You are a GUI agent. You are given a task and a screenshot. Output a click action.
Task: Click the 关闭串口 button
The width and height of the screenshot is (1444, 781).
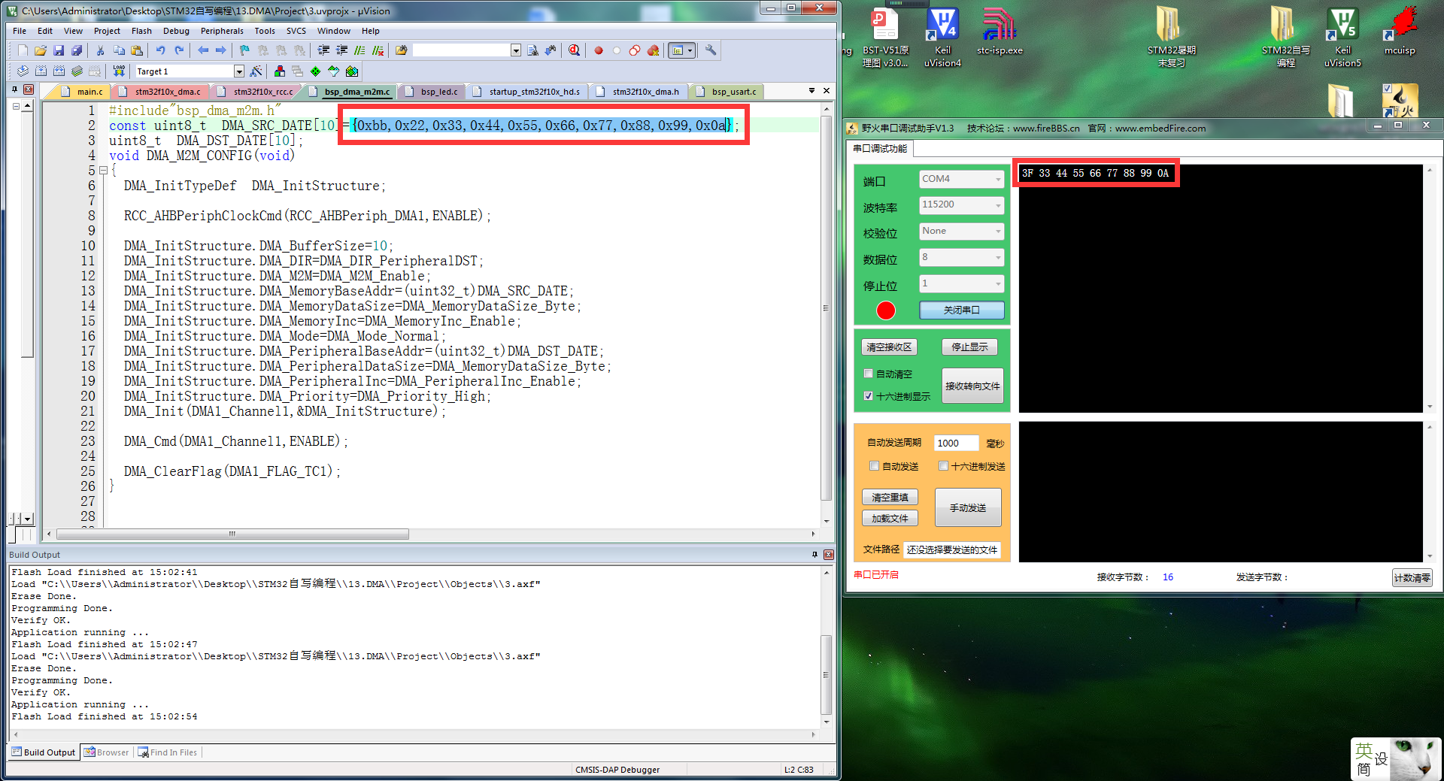[x=962, y=310]
